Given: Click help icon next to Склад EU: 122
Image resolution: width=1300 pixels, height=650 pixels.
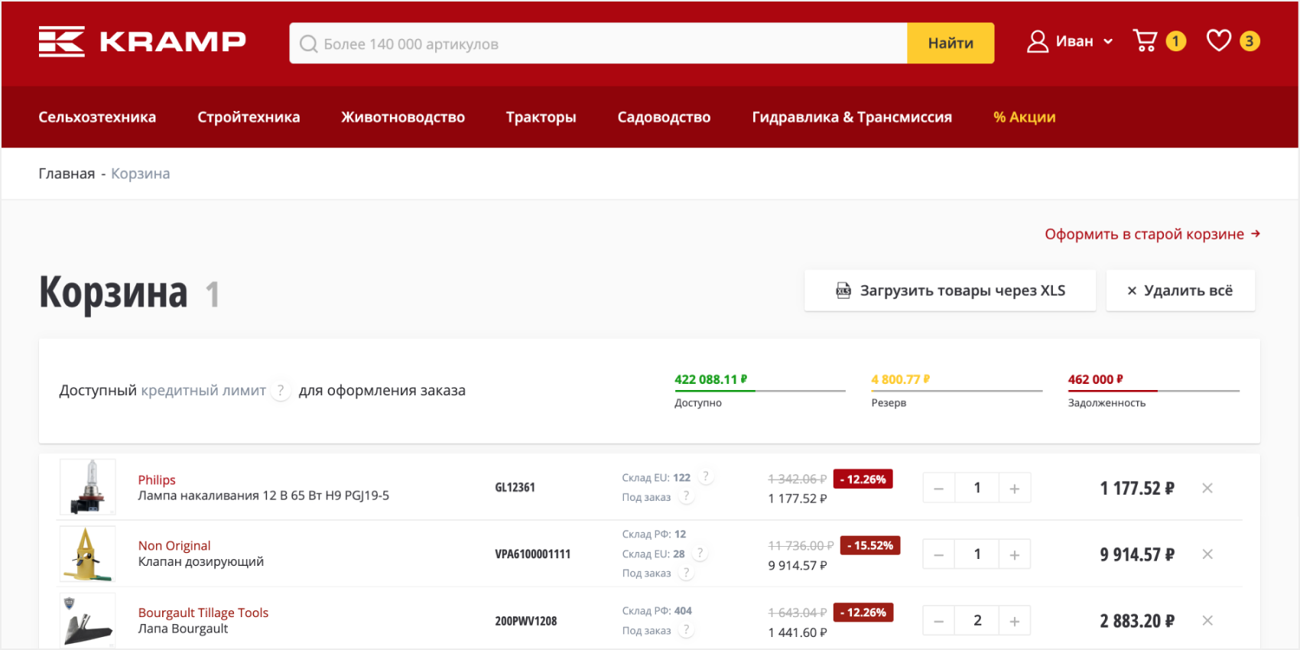Looking at the screenshot, I should tap(706, 476).
